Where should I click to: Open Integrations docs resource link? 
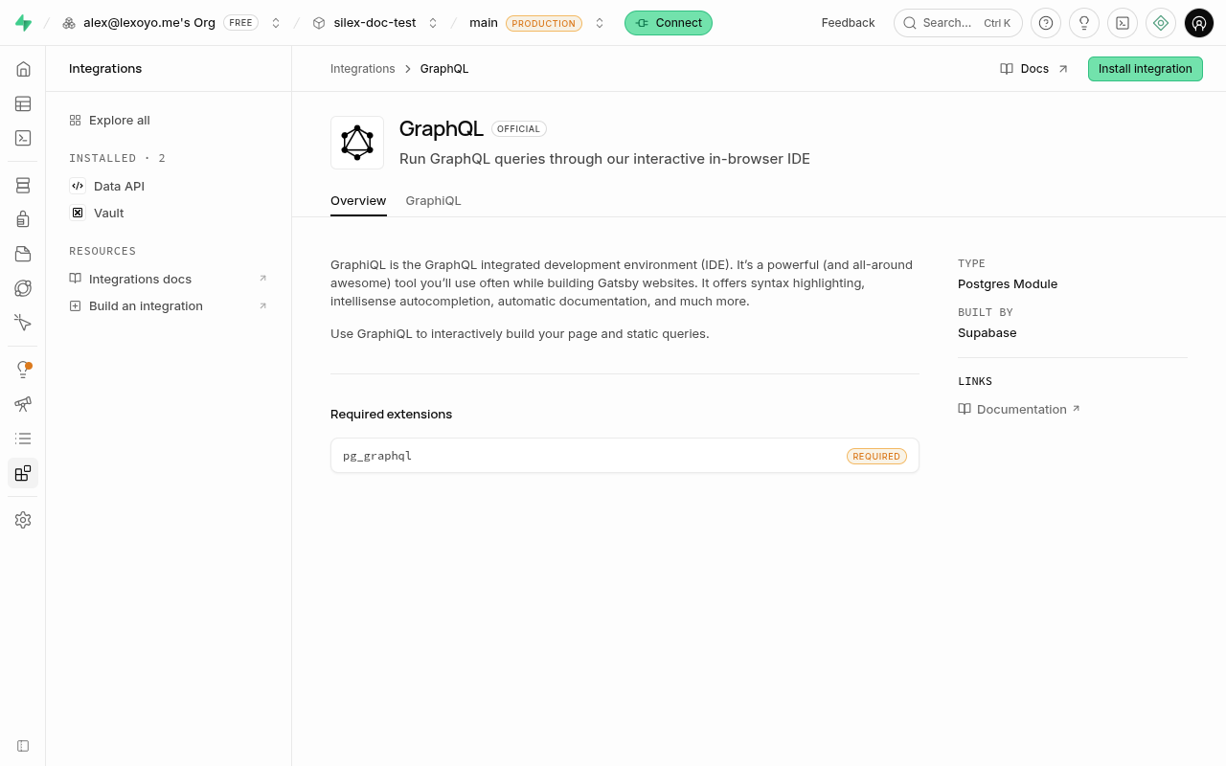coord(169,280)
